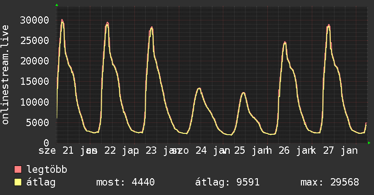Click the sze label at x-axis start
The height and width of the screenshot is (195, 374).
47,151
